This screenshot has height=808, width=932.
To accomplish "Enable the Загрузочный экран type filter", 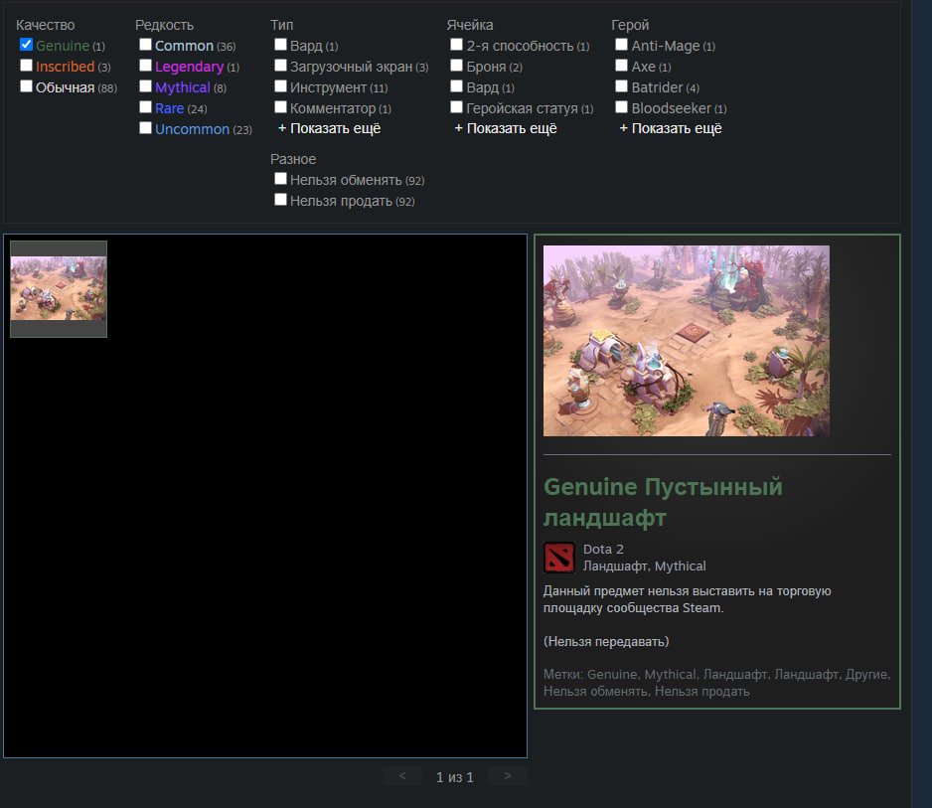I will coord(280,66).
